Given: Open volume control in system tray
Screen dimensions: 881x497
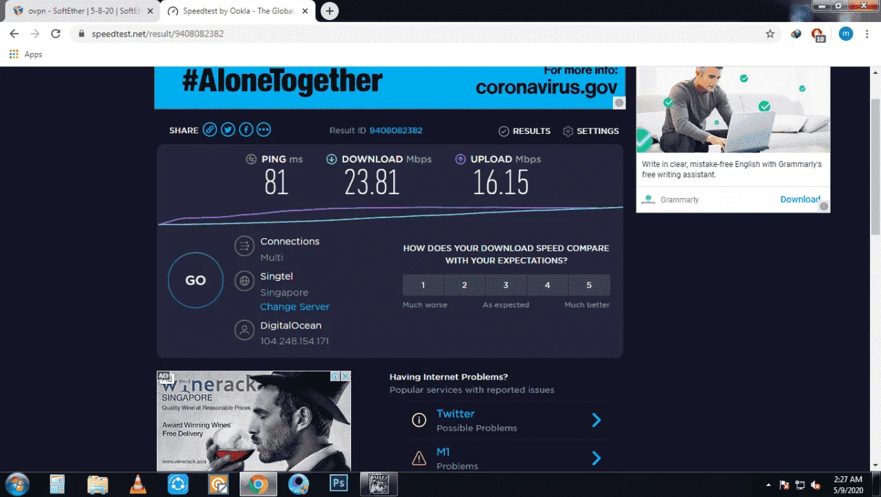Looking at the screenshot, I should click(x=816, y=485).
